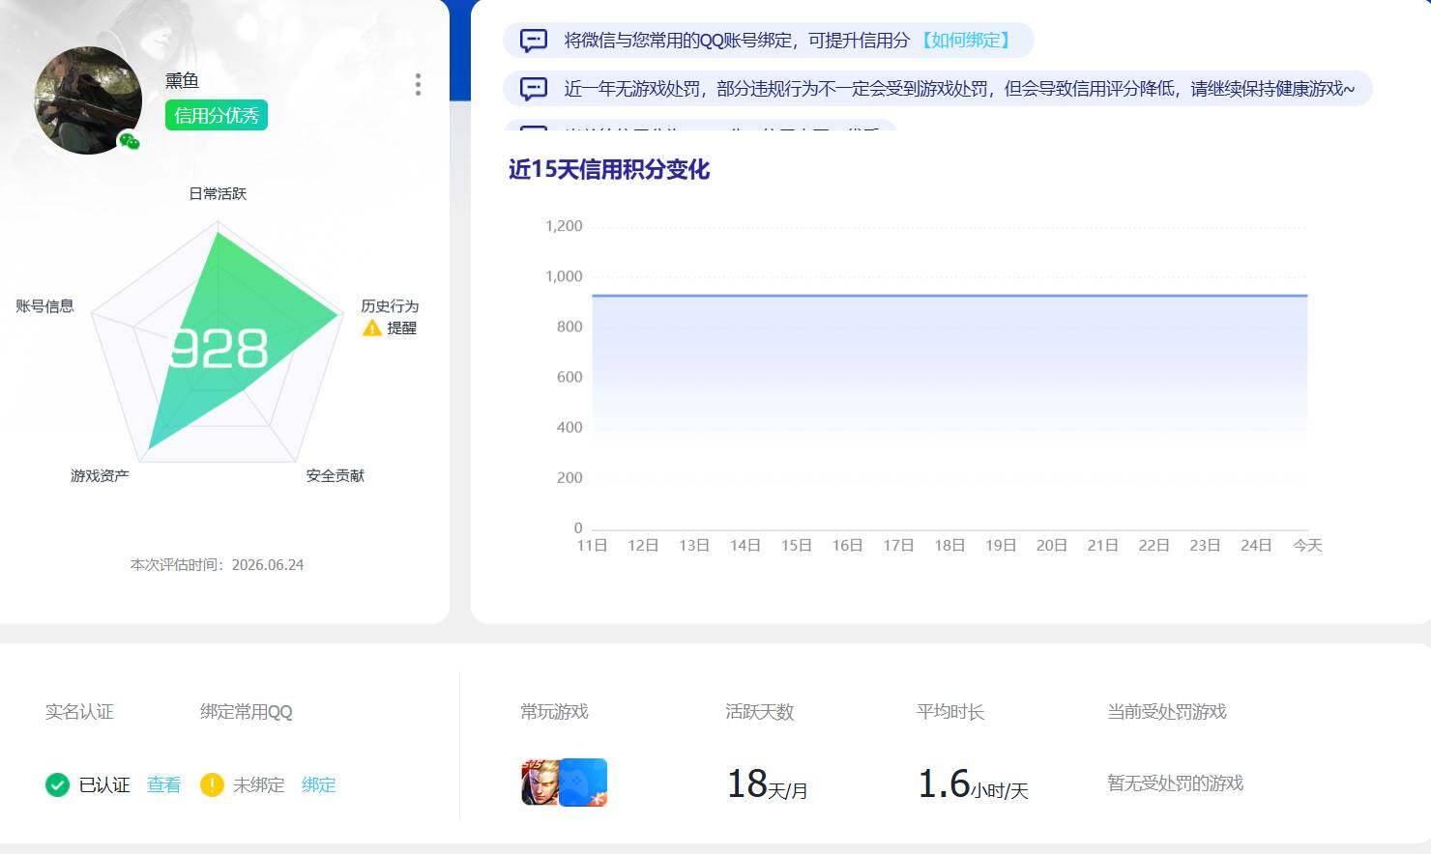Click the 本次评估时间 date text
The width and height of the screenshot is (1431, 854).
(x=217, y=565)
